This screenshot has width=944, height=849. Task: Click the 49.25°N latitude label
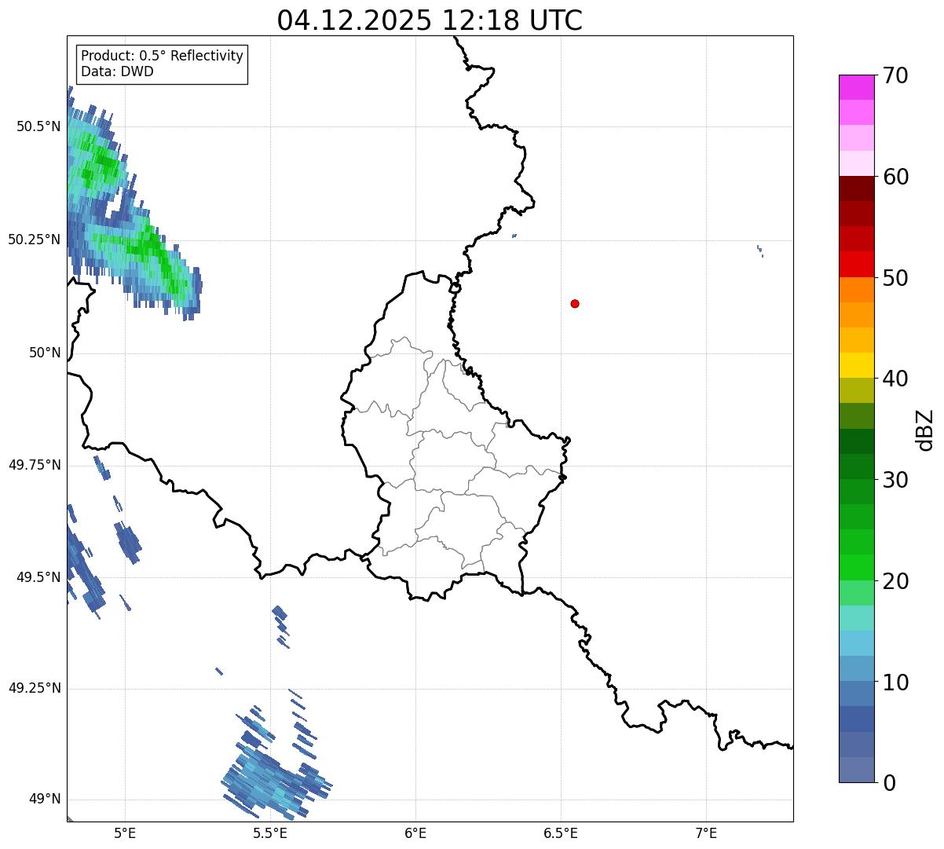(x=35, y=689)
